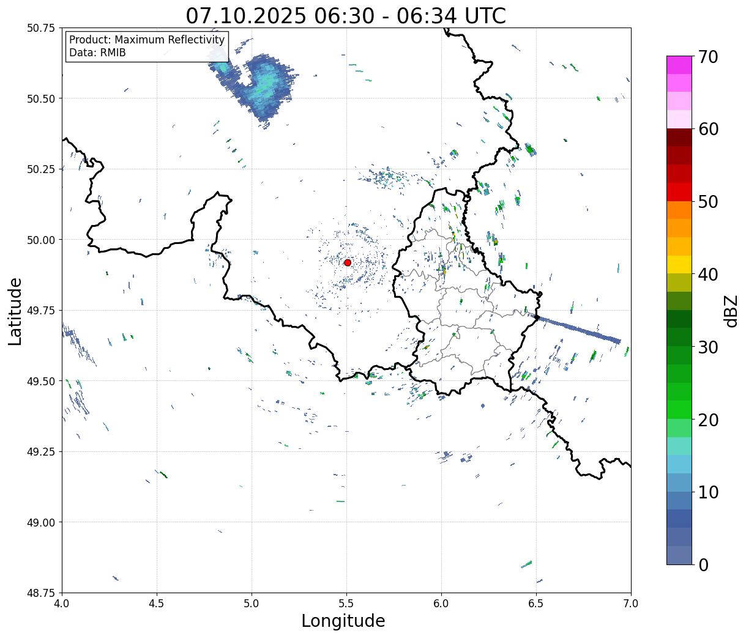Click the 10 tick on colorbar
Screen dimensions: 746x636
pyautogui.click(x=707, y=492)
